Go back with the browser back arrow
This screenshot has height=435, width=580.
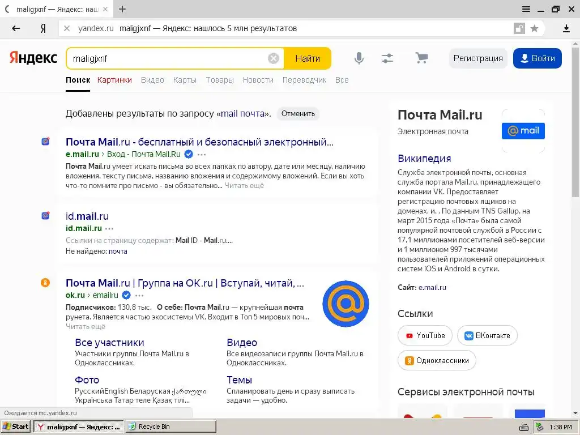(x=16, y=28)
